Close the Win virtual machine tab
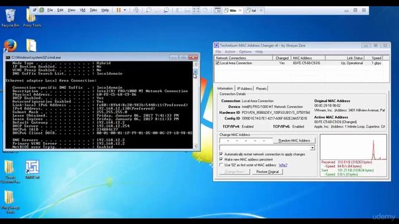This screenshot has height=224, width=399. [240, 11]
